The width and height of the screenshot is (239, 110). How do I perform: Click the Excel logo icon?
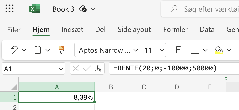pyautogui.click(x=34, y=9)
